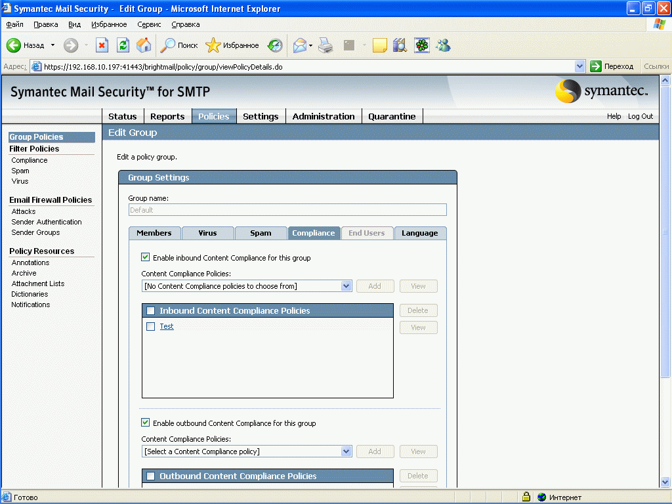Open the address bar history dropdown

[x=579, y=66]
